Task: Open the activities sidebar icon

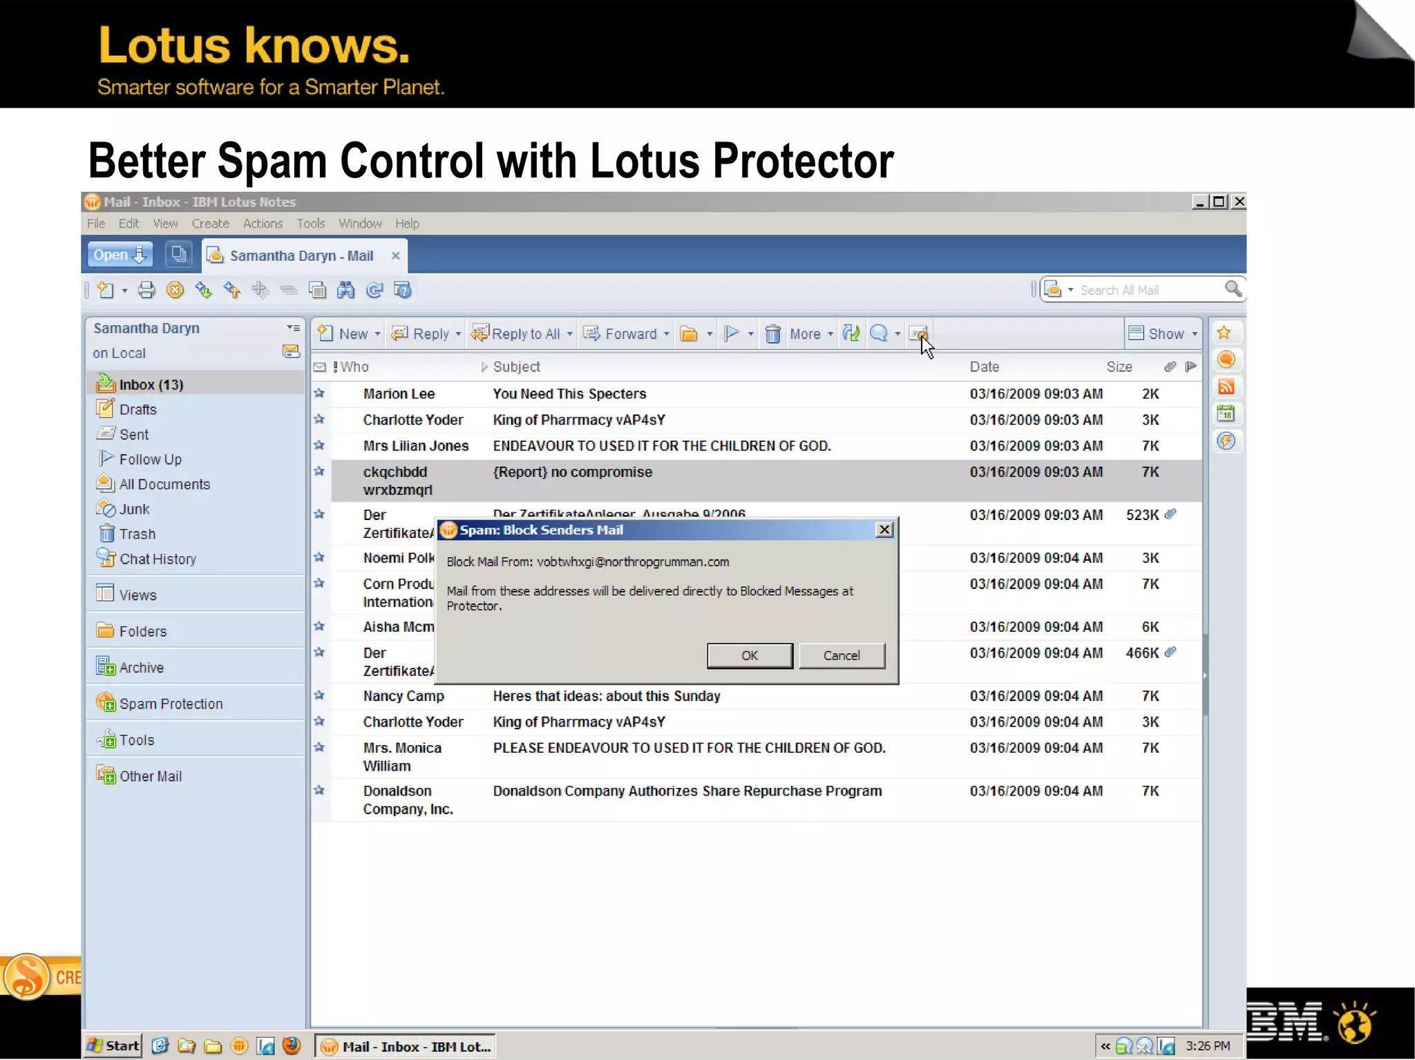Action: click(1226, 441)
